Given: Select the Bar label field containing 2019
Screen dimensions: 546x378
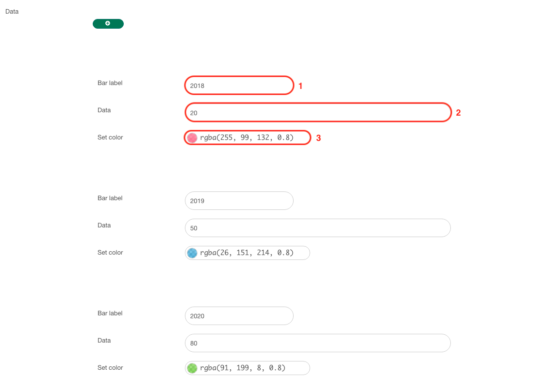Looking at the screenshot, I should pos(239,200).
